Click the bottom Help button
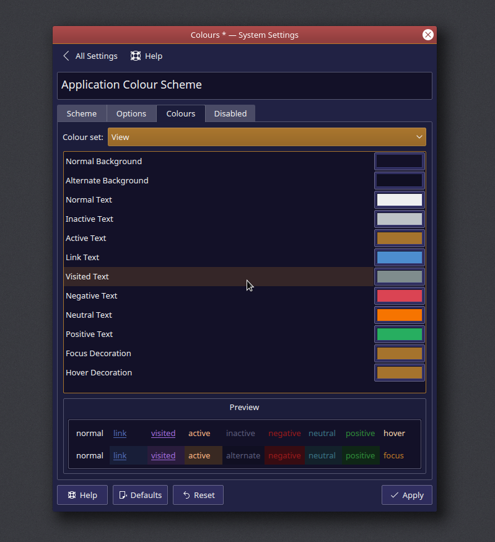Screen dimensions: 495x542 click(82, 495)
